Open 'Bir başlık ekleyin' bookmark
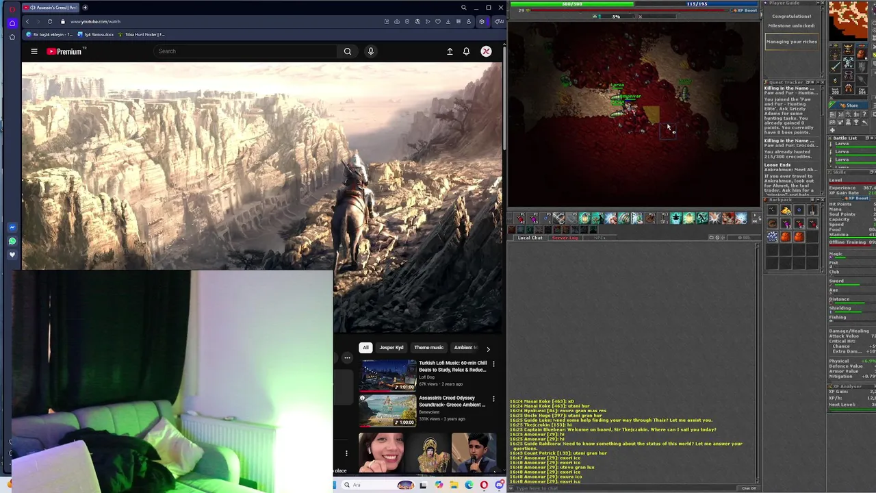876x493 pixels. click(49, 34)
